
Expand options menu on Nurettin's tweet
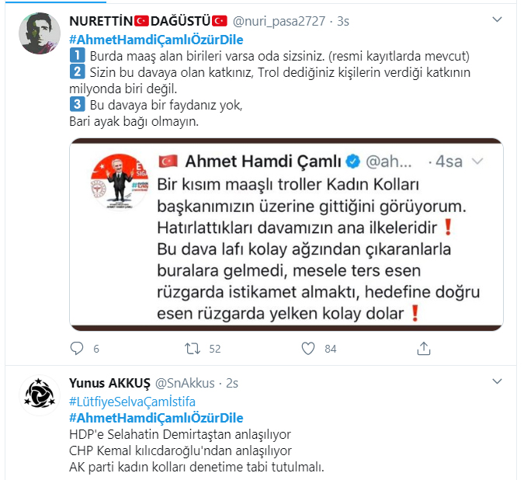(x=498, y=19)
